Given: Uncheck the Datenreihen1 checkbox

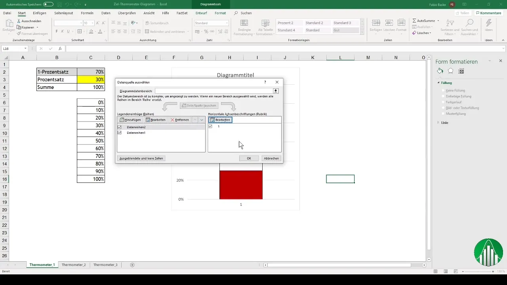Looking at the screenshot, I should [120, 133].
